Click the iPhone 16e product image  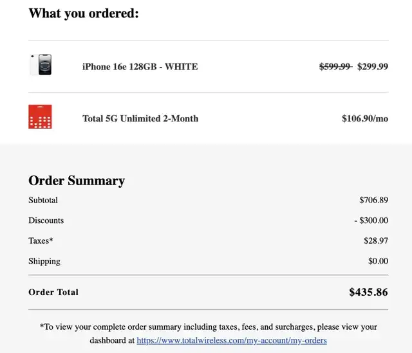click(x=41, y=66)
